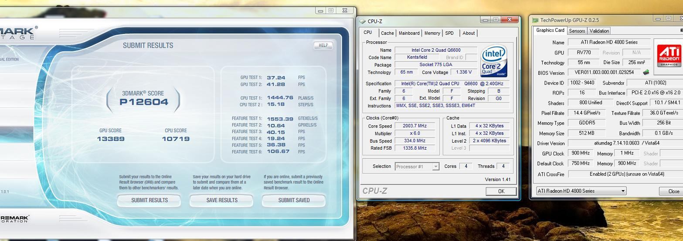Viewport: 683px width, 241px height.
Task: Open the About tab in CPU-Z
Action: pyautogui.click(x=469, y=33)
